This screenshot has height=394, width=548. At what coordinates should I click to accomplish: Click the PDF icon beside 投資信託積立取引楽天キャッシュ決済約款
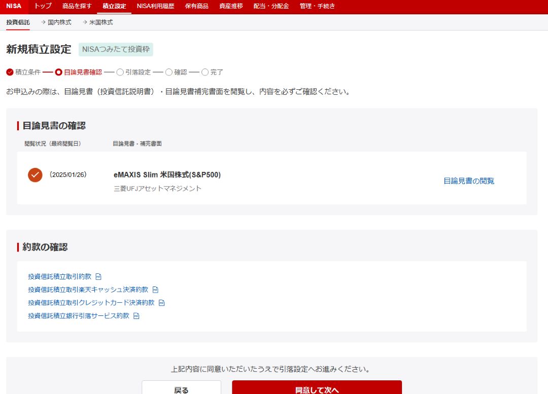(155, 289)
